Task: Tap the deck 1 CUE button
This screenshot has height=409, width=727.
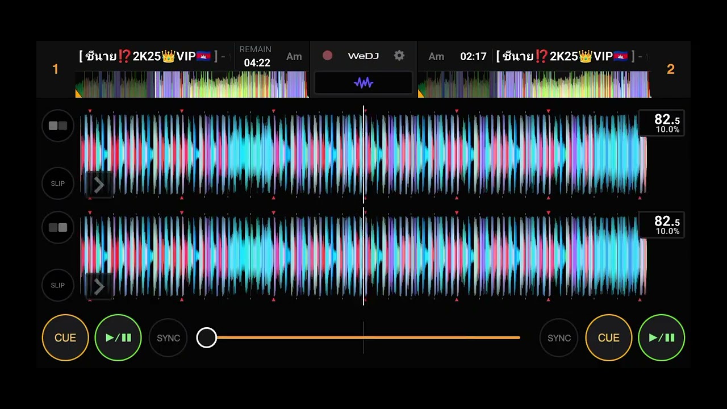Action: tap(65, 337)
